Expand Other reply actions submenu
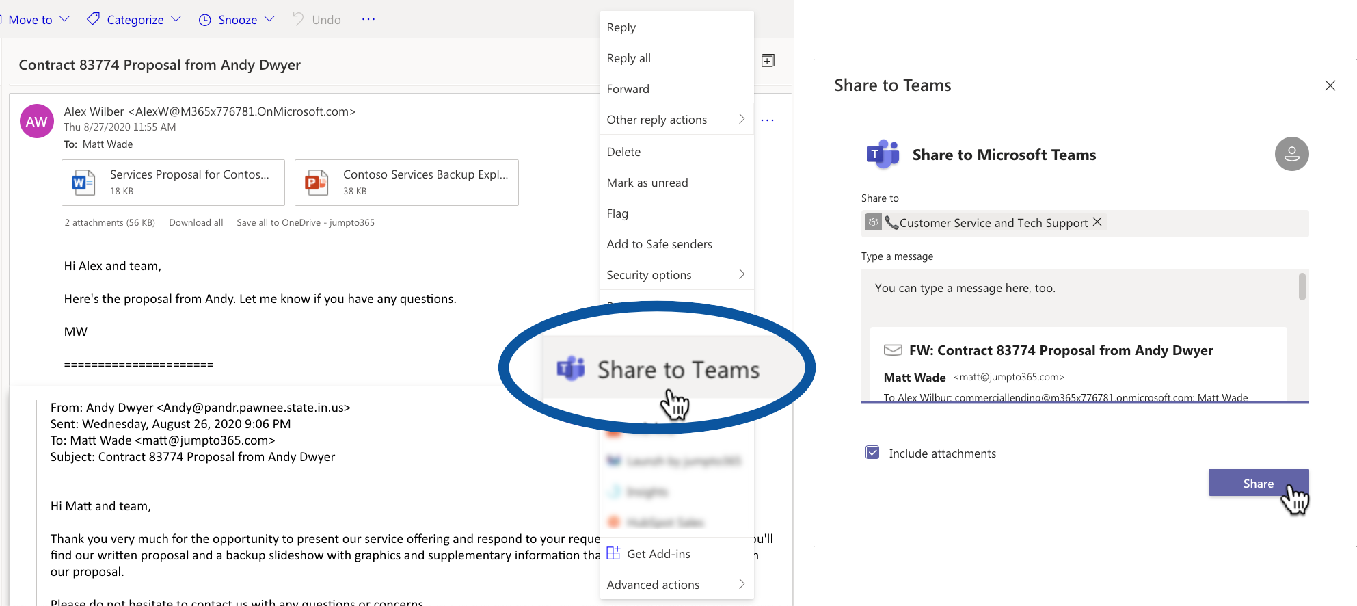The height and width of the screenshot is (606, 1357). (x=676, y=120)
